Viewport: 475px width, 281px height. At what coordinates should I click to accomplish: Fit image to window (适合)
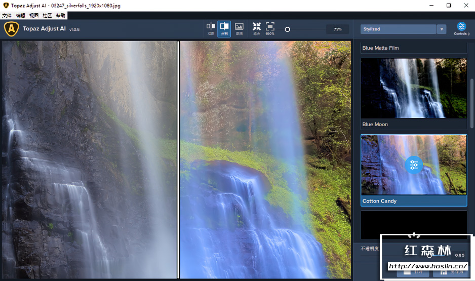[257, 29]
